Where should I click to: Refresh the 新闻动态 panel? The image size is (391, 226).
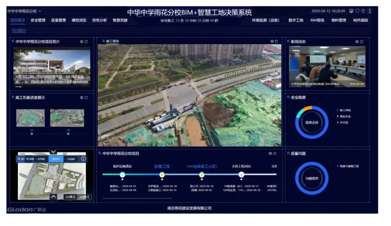coord(362,42)
